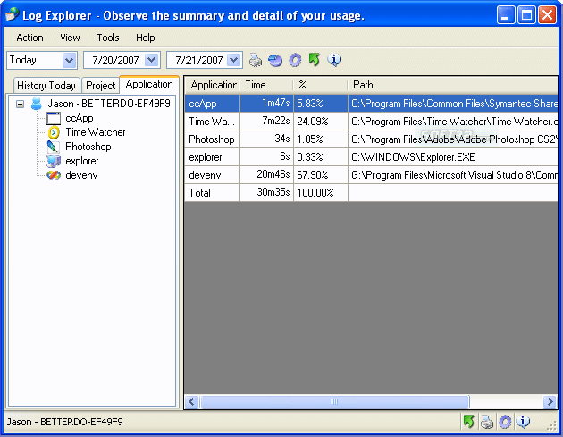
Task: Maximize the Log Explorer window
Action: [x=526, y=15]
